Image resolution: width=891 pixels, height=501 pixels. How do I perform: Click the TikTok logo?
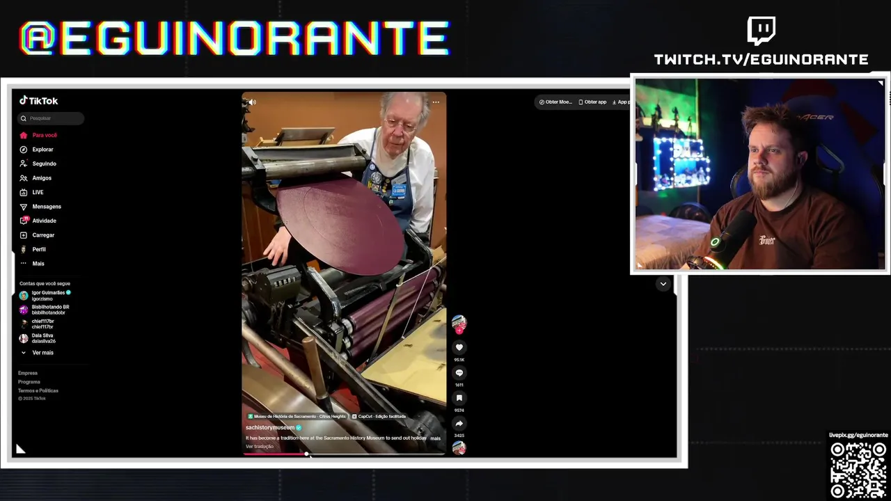point(38,101)
